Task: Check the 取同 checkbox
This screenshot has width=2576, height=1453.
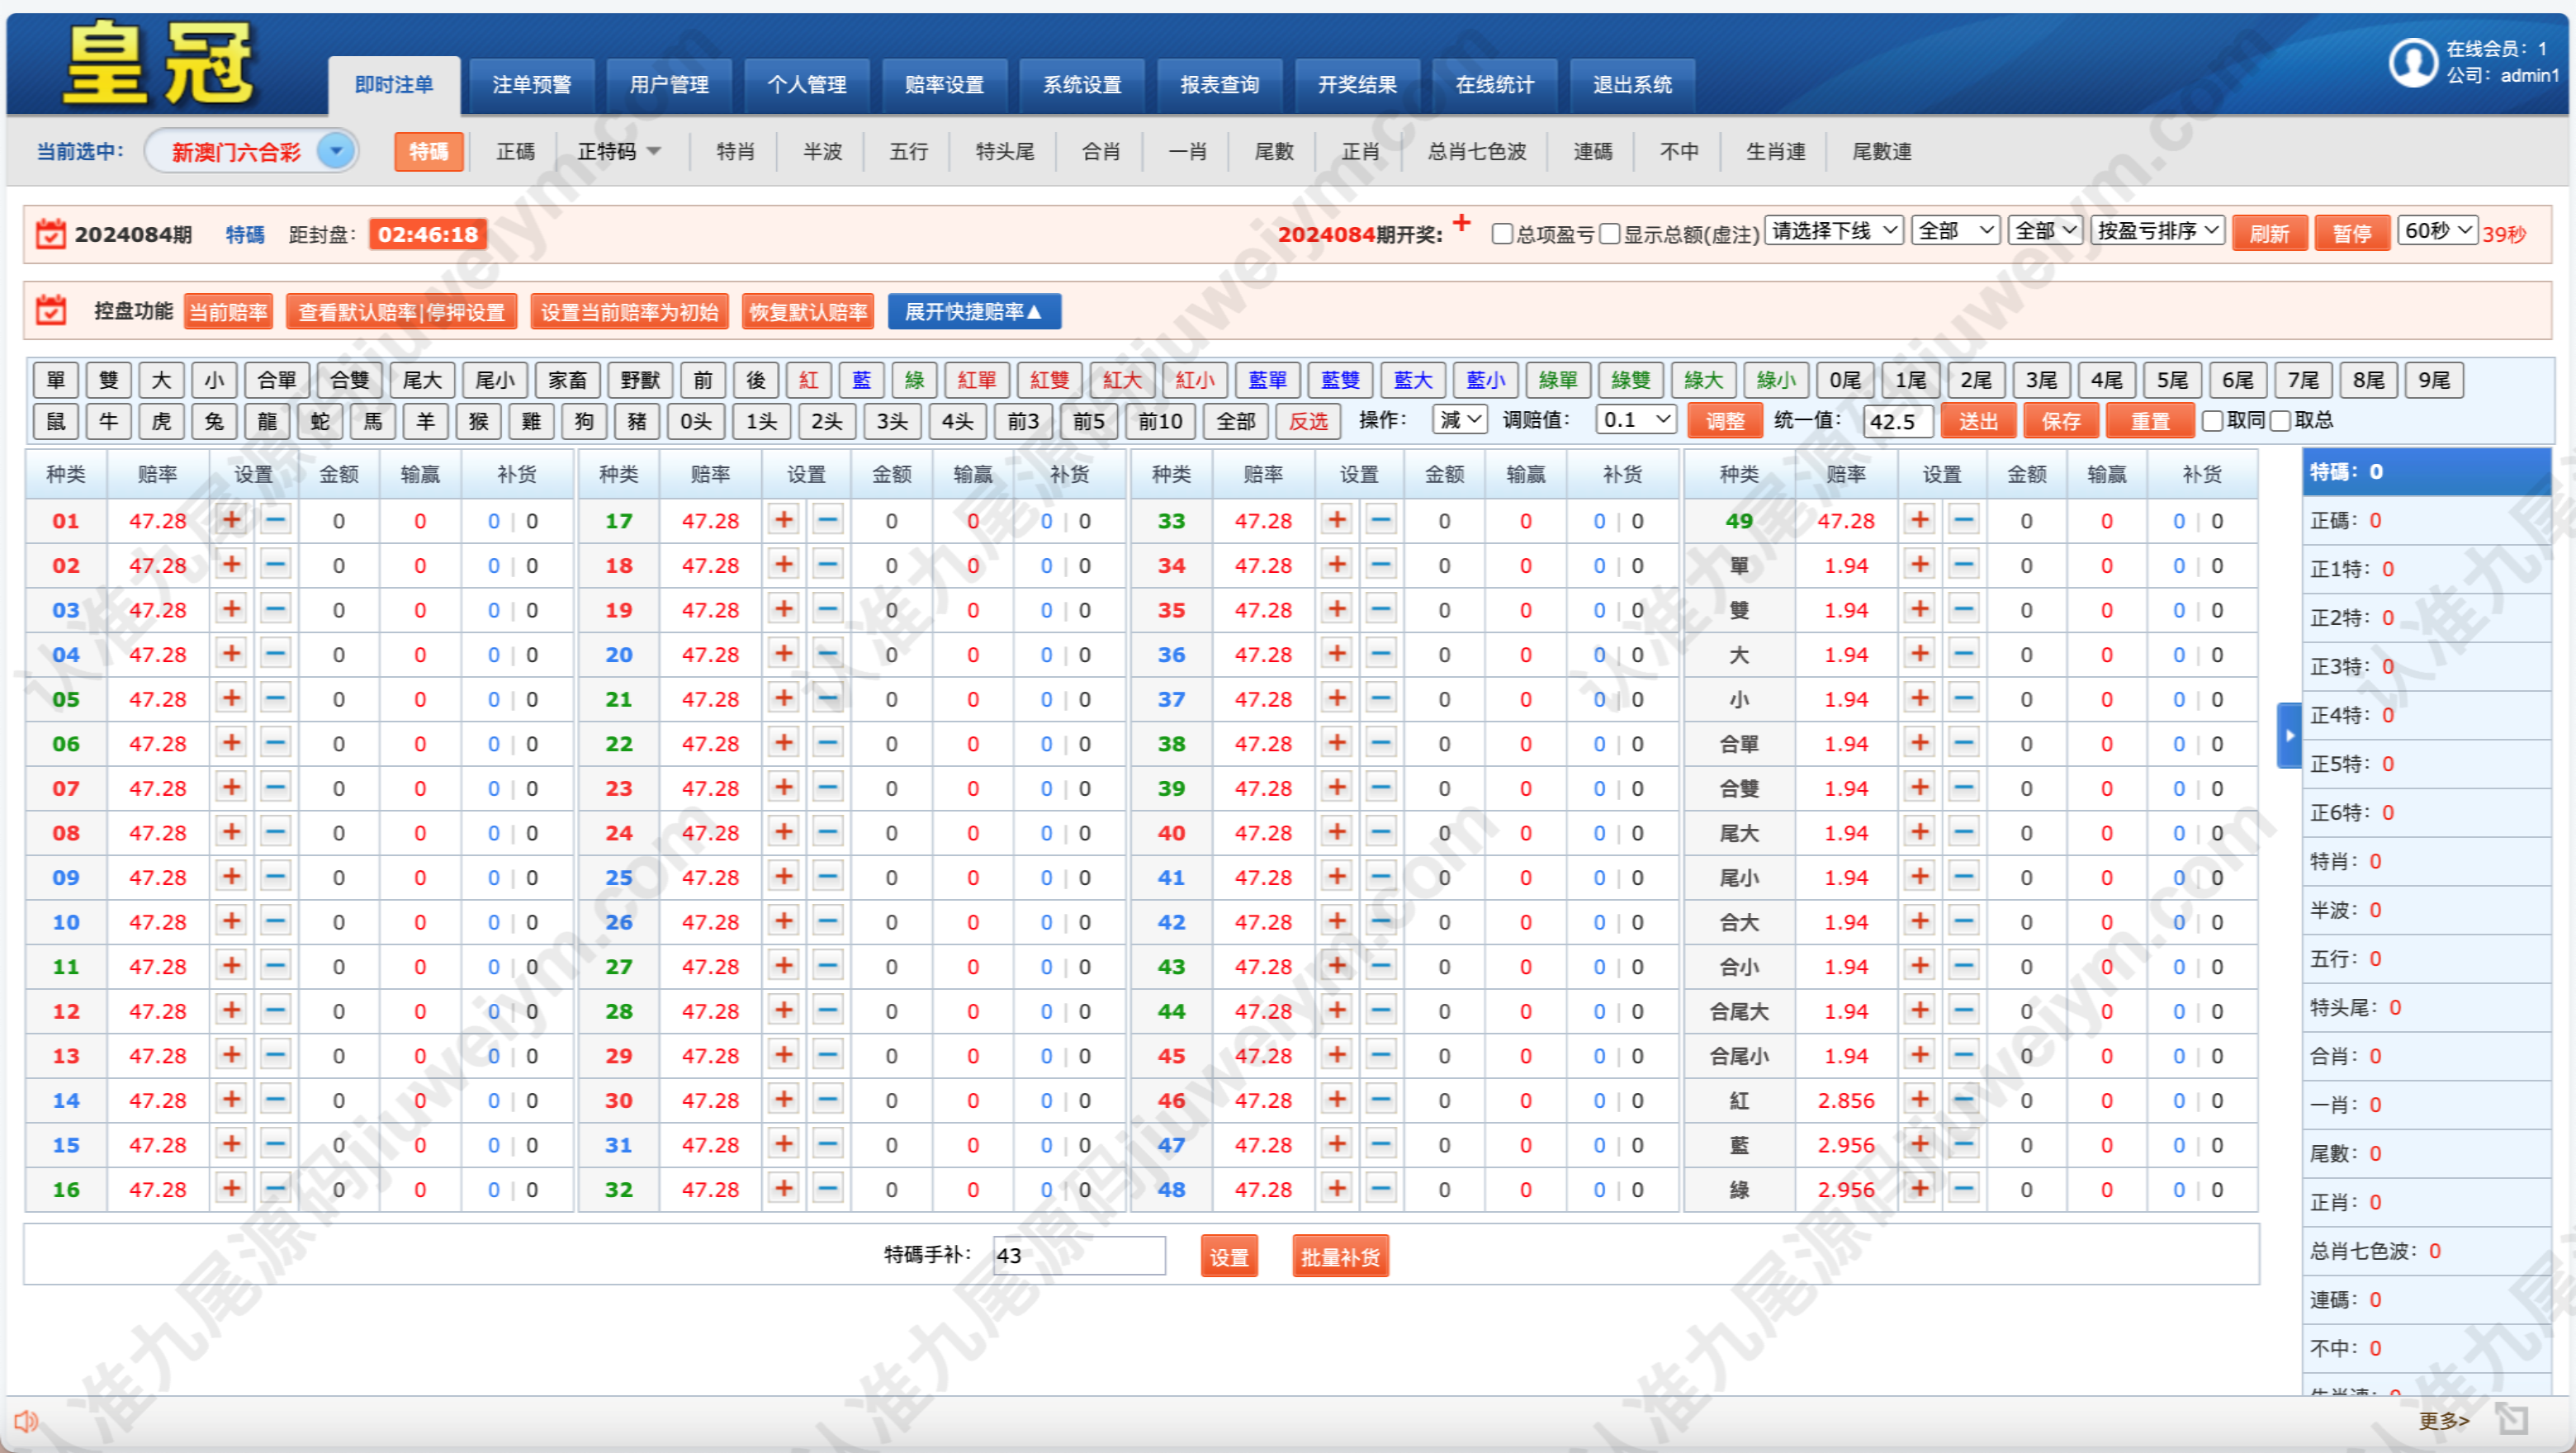Action: click(x=2213, y=421)
